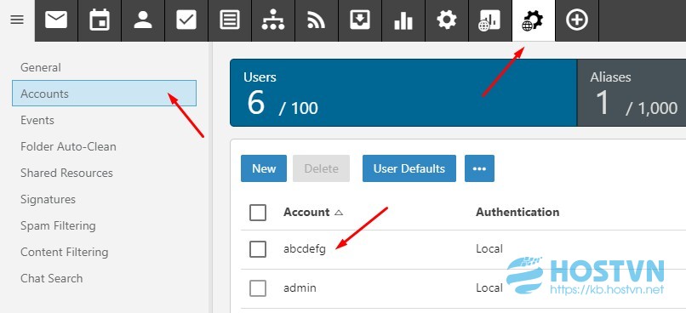
Task: Click the plus circle icon
Action: (x=576, y=20)
